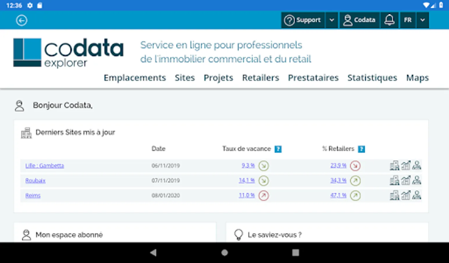Open the chart statistics icon in Reims row

(x=406, y=195)
